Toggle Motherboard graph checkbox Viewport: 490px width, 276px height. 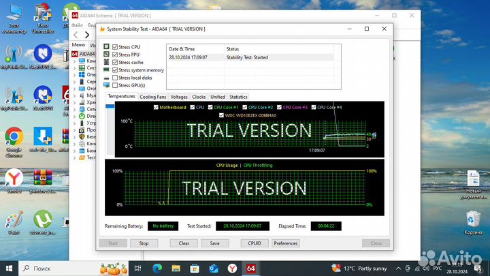click(156, 107)
